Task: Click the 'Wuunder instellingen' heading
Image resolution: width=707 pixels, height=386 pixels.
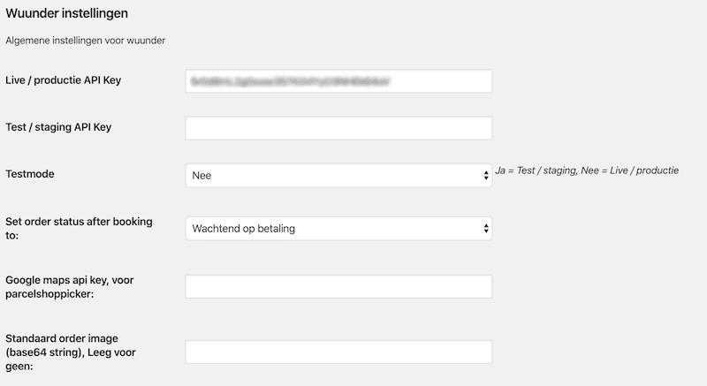Action: point(67,13)
